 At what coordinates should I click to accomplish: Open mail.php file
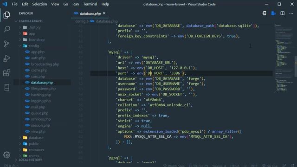pyautogui.click(x=38, y=107)
